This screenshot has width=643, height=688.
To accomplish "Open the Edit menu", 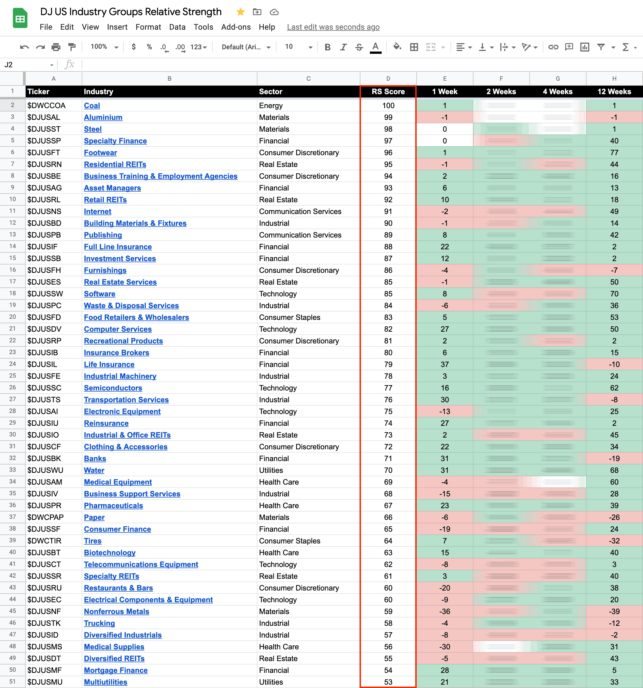I will tap(67, 27).
